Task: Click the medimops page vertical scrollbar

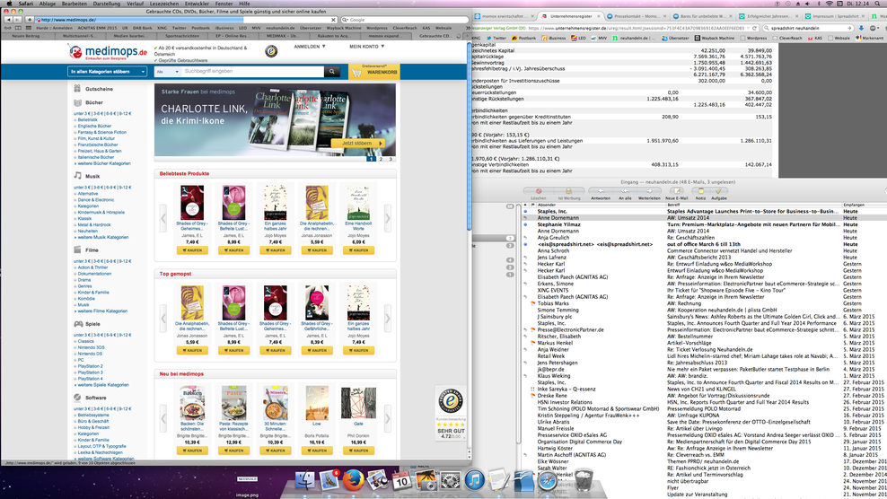Action: coord(469,136)
